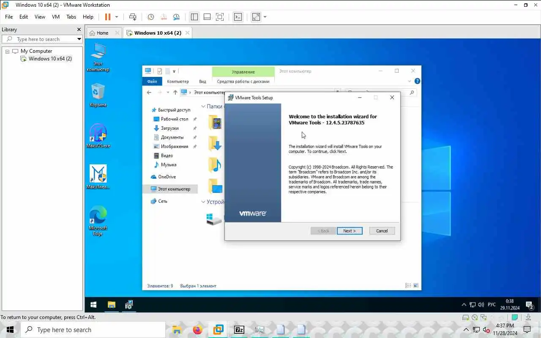Open the VMware Edit menu
The height and width of the screenshot is (338, 541).
(x=24, y=17)
